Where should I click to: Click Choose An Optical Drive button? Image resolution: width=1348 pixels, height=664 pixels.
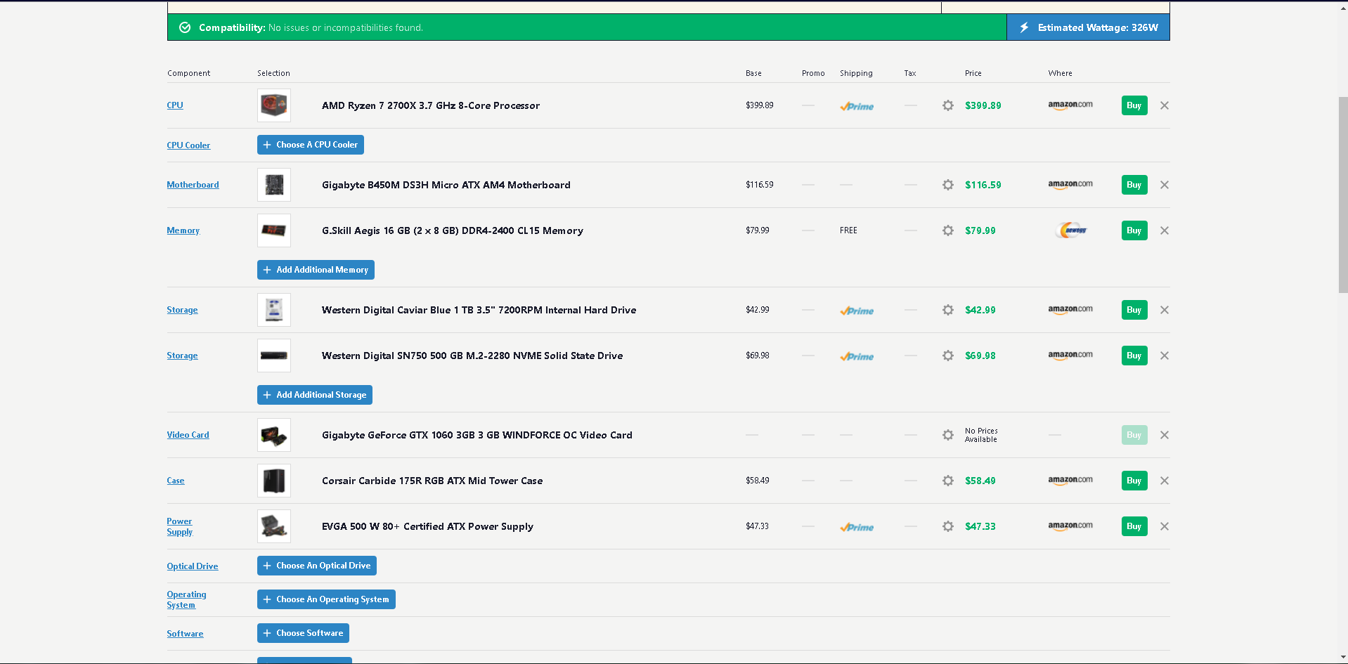[x=317, y=566]
